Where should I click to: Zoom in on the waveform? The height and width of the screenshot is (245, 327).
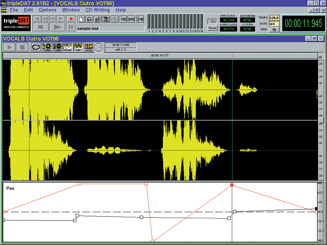pyautogui.click(x=46, y=47)
